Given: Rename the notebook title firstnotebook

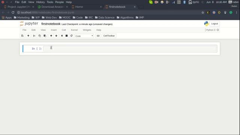Looking at the screenshot, I should coord(51,24).
